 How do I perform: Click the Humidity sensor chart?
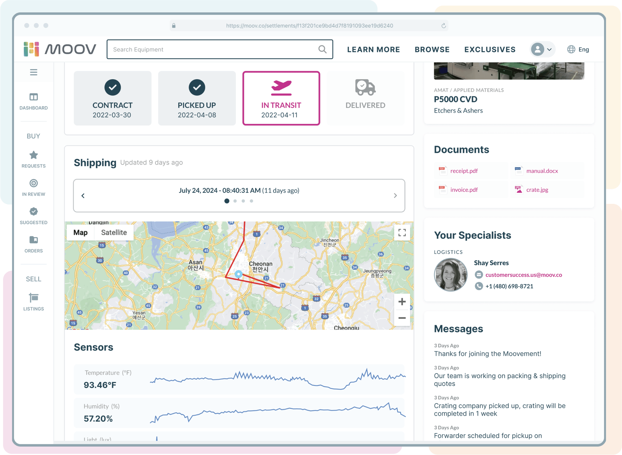[278, 413]
